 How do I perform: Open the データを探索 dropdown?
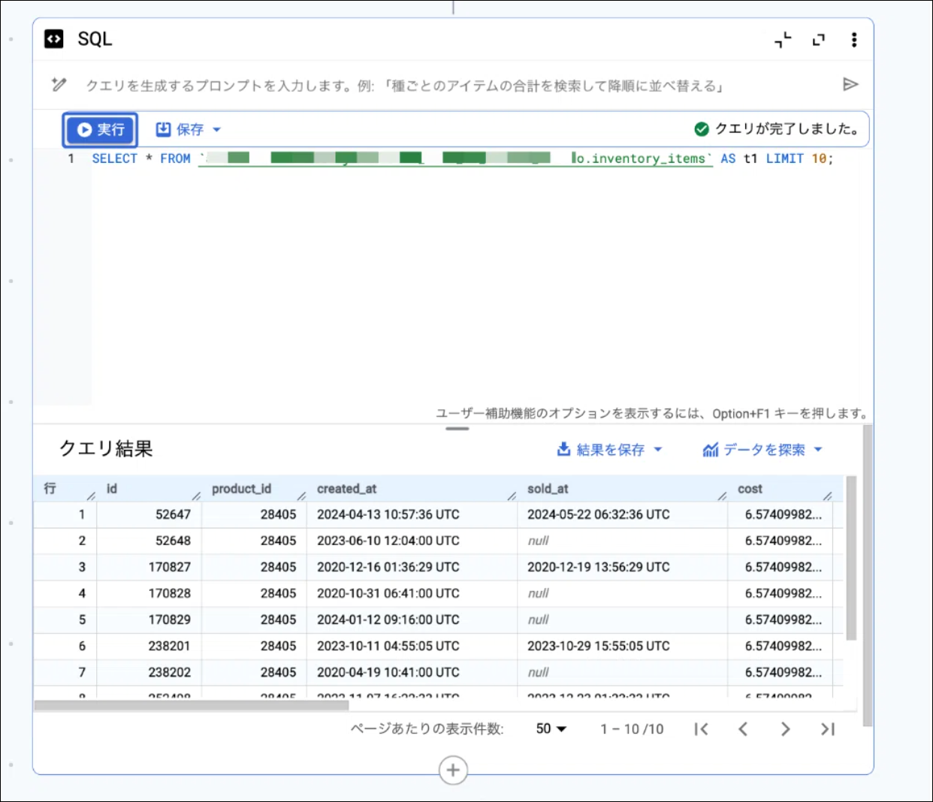pyautogui.click(x=818, y=449)
